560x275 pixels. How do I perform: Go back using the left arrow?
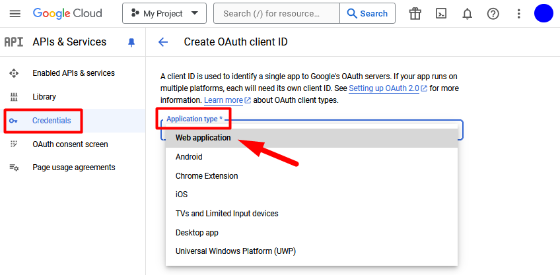[163, 42]
